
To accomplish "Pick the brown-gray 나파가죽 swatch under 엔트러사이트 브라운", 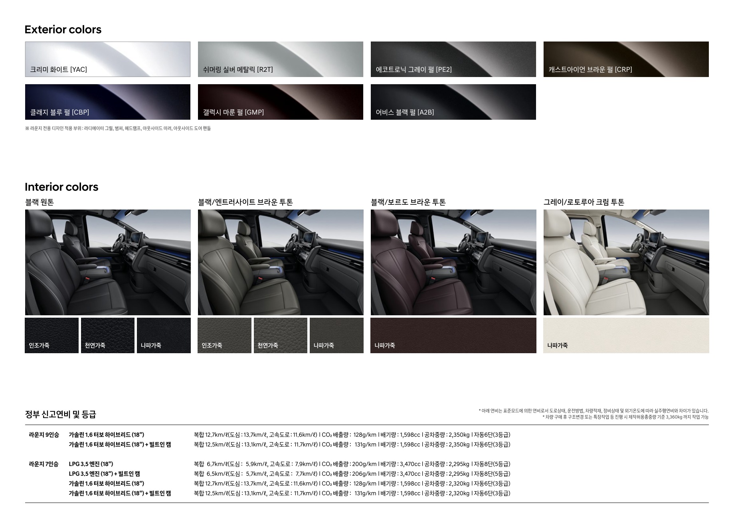I will pos(336,335).
